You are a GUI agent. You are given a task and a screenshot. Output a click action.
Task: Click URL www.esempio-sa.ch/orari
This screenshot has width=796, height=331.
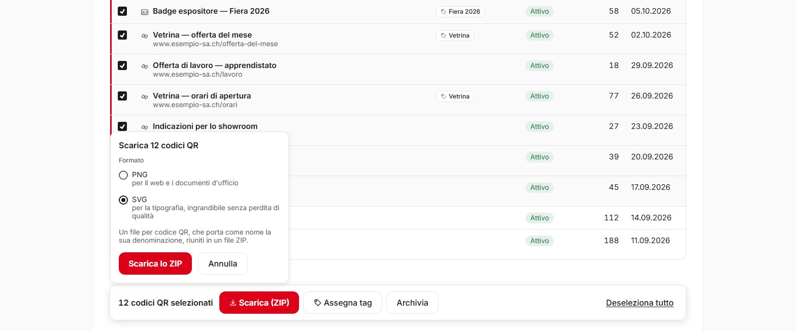(x=195, y=105)
